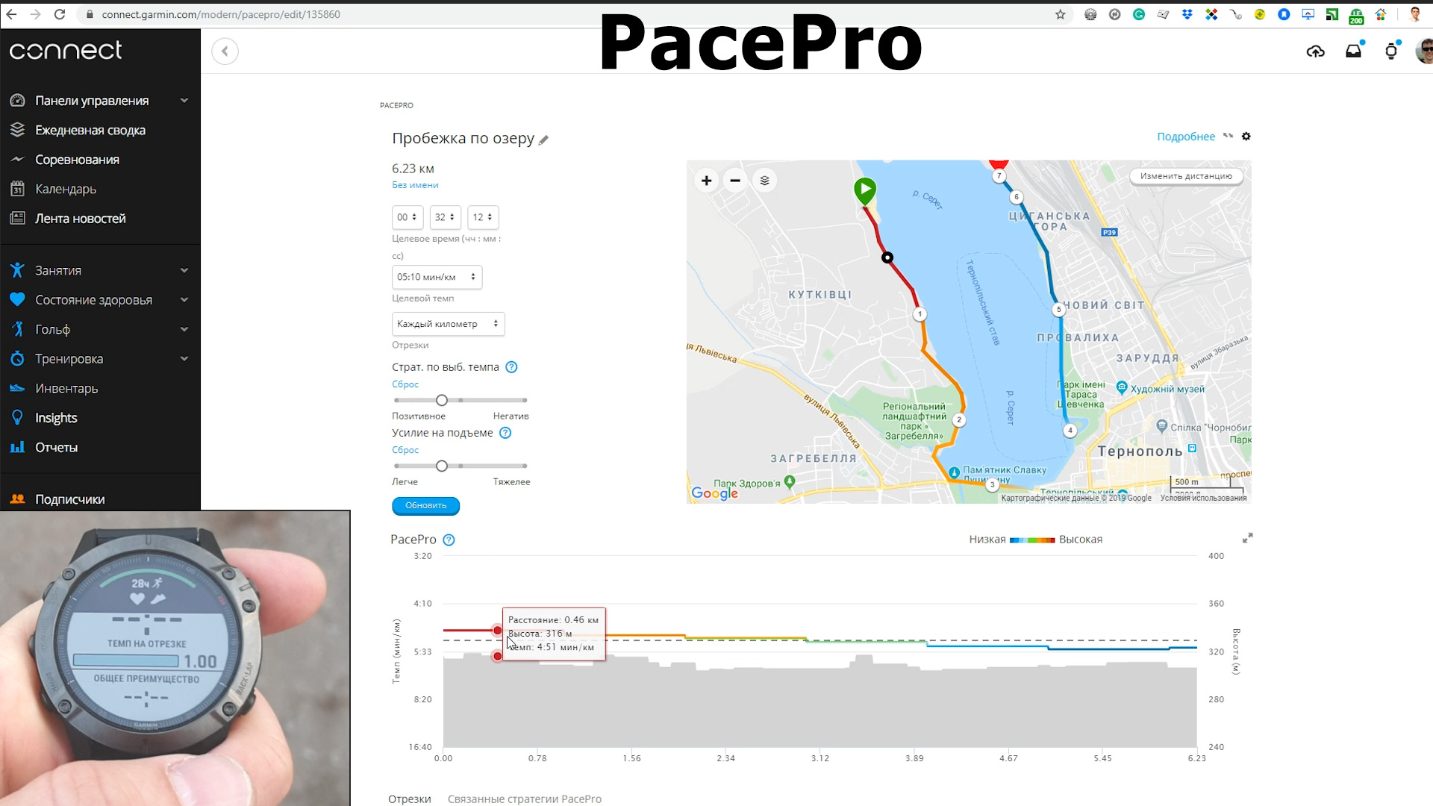Screen dimensions: 1433x806
Task: Click the back arrow circle button
Action: pyautogui.click(x=225, y=51)
